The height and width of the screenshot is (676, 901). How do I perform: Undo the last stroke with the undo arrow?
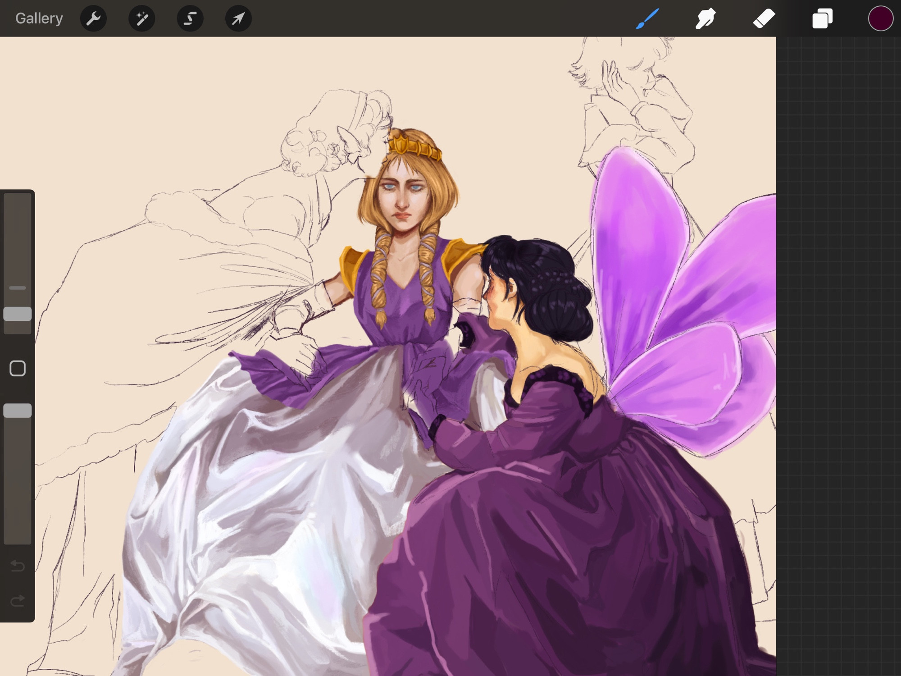tap(18, 566)
